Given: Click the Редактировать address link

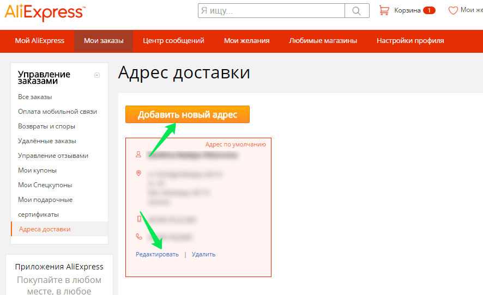Looking at the screenshot, I should coord(157,254).
